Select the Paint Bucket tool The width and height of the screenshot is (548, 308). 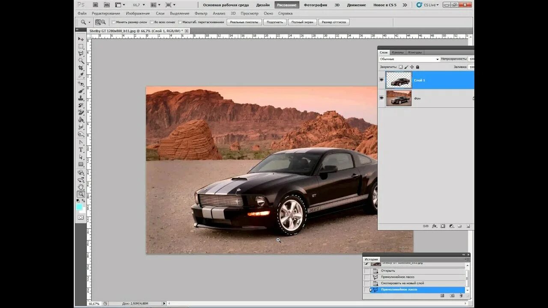pyautogui.click(x=81, y=120)
